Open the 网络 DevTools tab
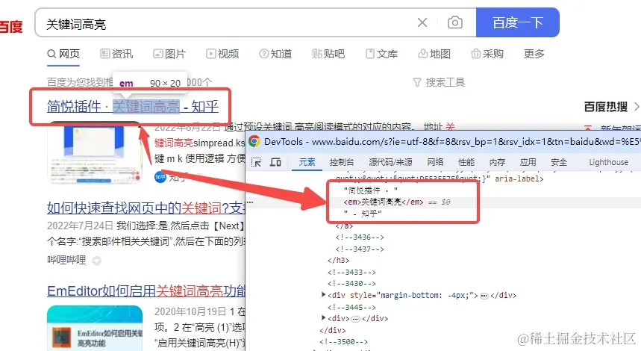This screenshot has height=351, width=641. 435,162
